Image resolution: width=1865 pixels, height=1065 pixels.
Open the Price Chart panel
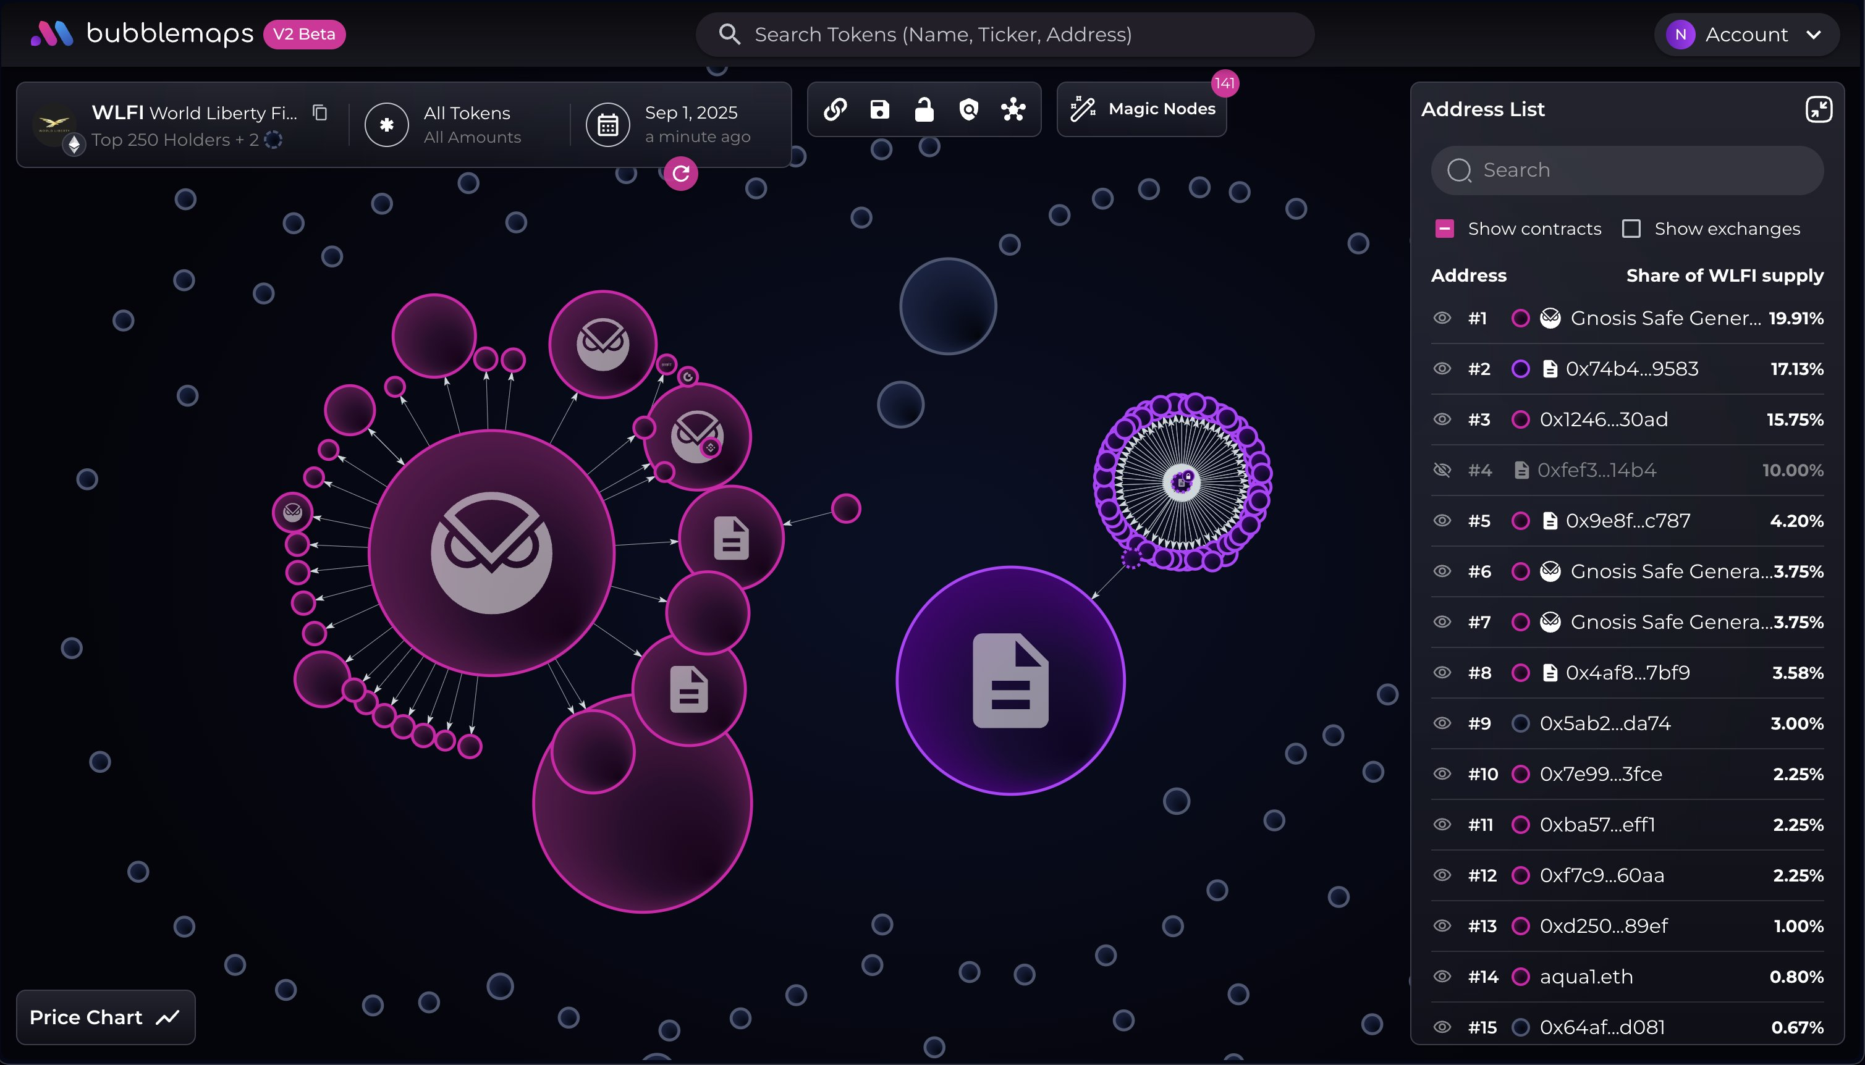(x=105, y=1017)
